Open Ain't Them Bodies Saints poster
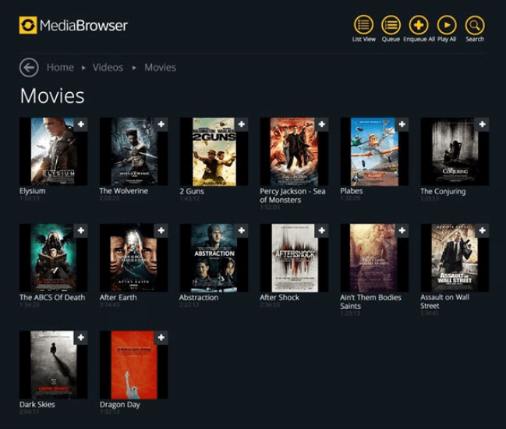The image size is (506, 429). click(374, 257)
